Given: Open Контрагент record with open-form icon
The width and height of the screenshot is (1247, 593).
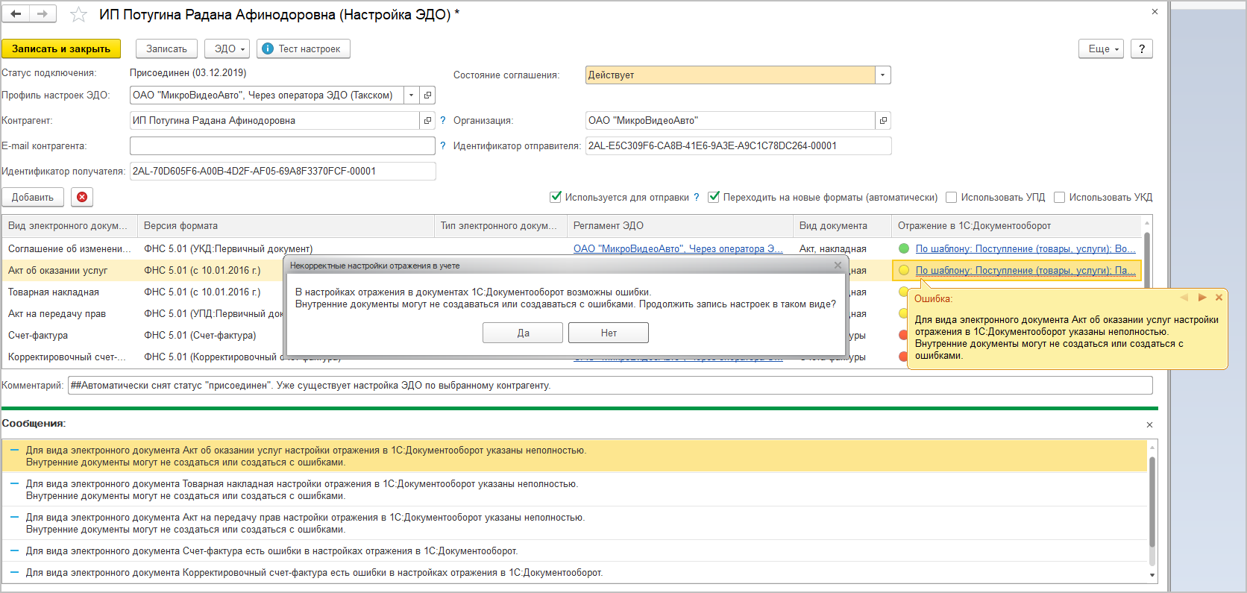Looking at the screenshot, I should click(x=427, y=120).
